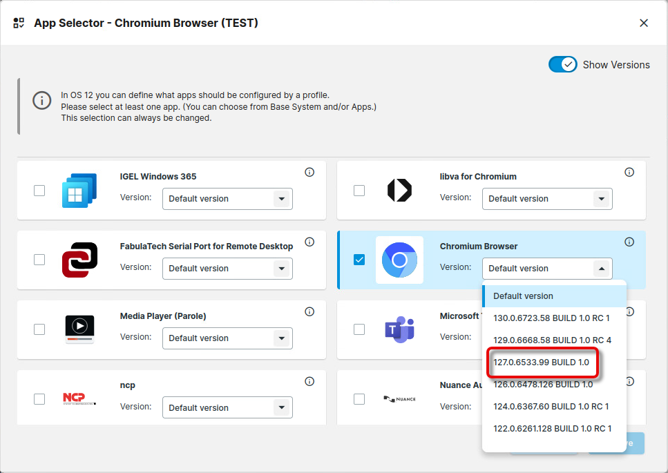
Task: Select version 127.0.6533.99 BUILD 1.0
Action: coord(542,363)
